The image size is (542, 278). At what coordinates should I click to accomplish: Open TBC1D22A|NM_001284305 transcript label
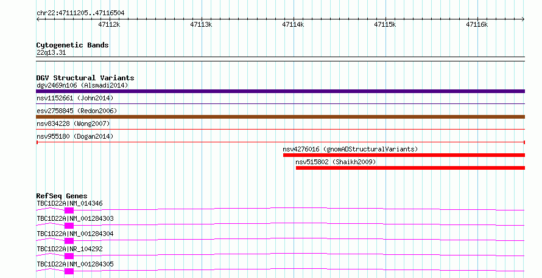(75, 264)
